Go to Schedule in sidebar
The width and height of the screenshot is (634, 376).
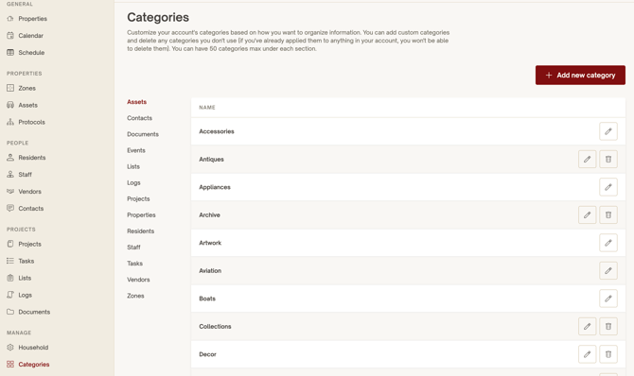26,53
